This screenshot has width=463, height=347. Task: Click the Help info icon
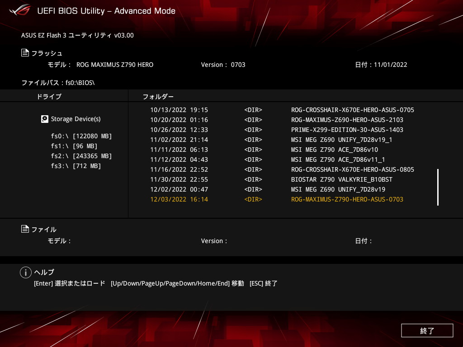click(x=26, y=272)
